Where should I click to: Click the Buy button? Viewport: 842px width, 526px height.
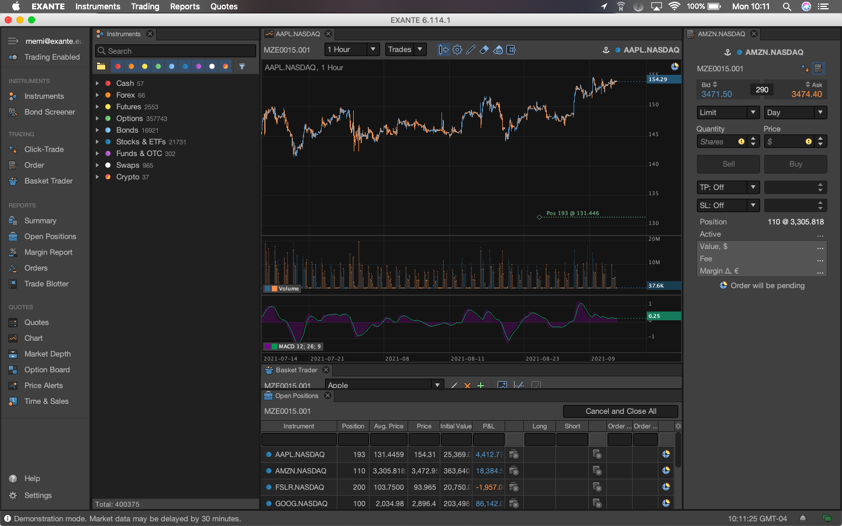[x=796, y=164]
